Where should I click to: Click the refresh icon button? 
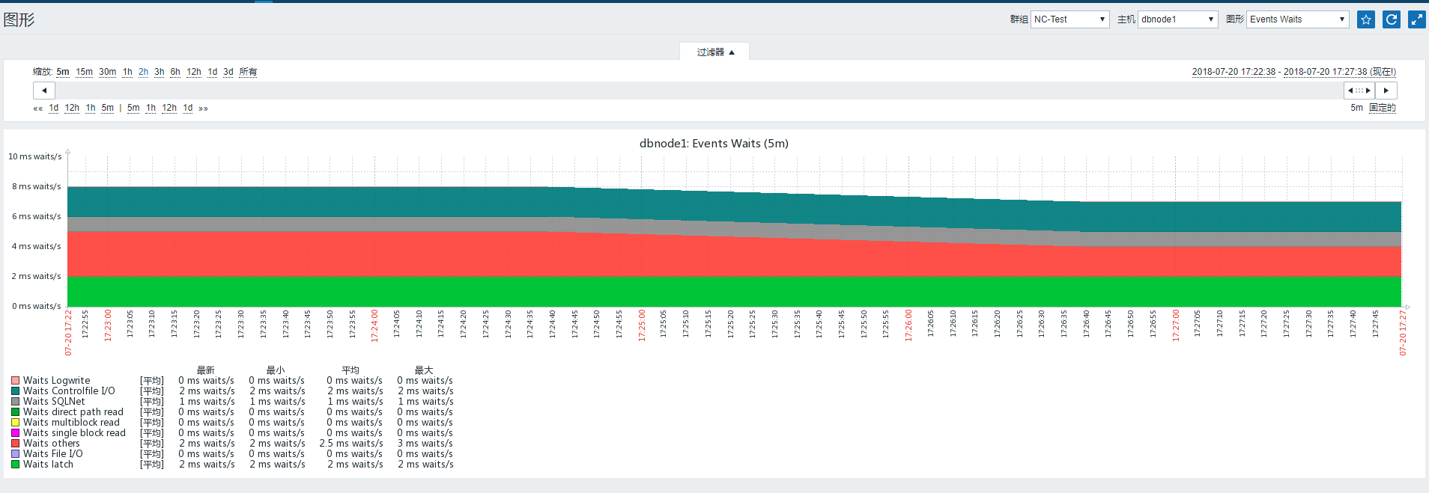click(x=1391, y=19)
